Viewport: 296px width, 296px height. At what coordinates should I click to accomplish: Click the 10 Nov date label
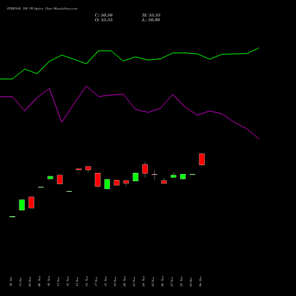click(x=49, y=281)
